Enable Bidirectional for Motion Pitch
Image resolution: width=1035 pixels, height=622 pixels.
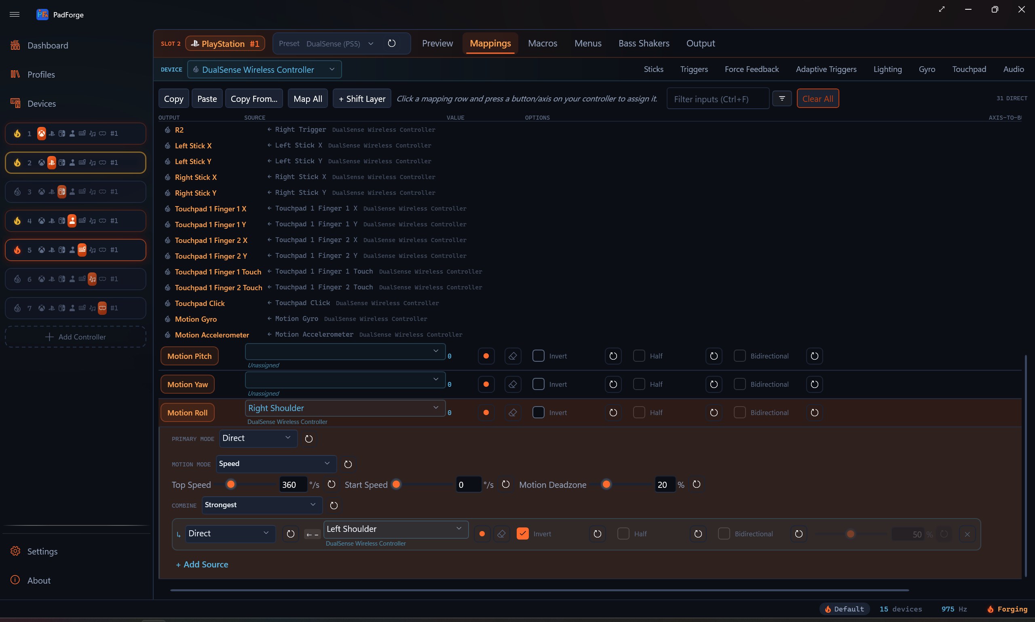(739, 356)
